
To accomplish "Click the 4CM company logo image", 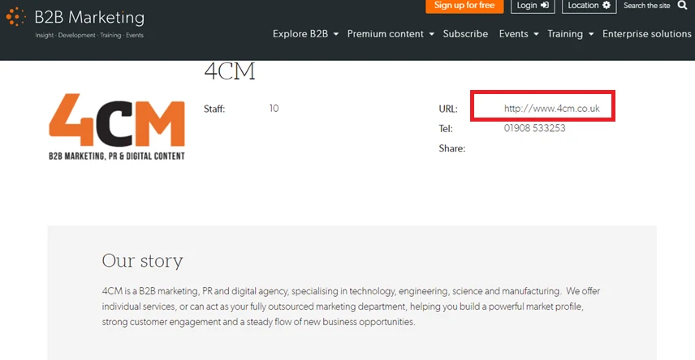I will 117,126.
